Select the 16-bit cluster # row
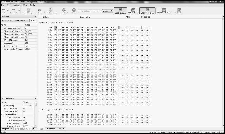This screenshot has width=225, height=134. (19, 49)
